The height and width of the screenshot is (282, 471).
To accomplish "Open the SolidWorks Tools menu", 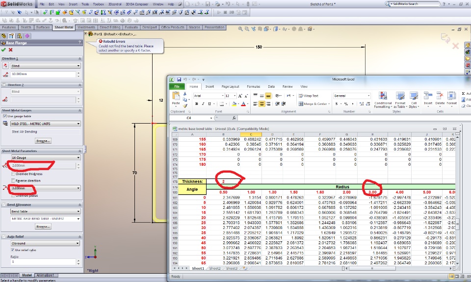I will pos(85,4).
